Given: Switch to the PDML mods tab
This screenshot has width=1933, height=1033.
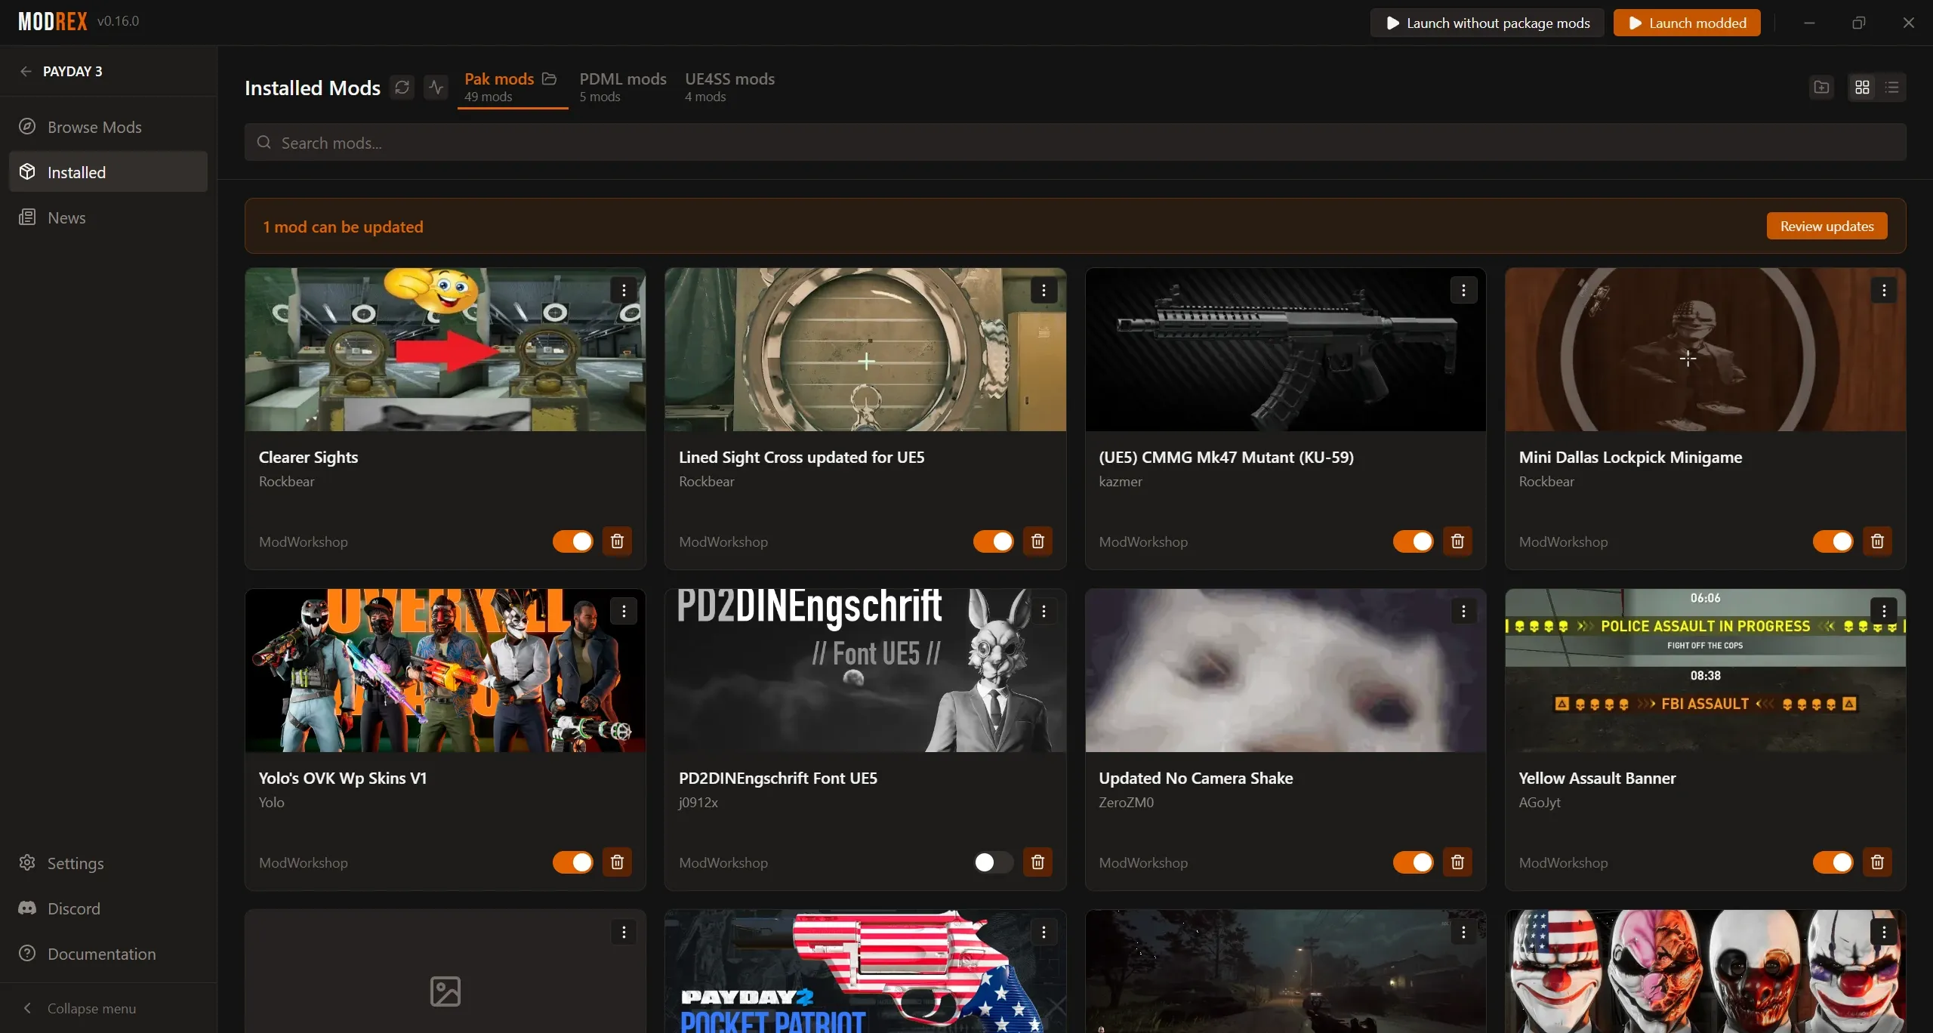Looking at the screenshot, I should 622,87.
